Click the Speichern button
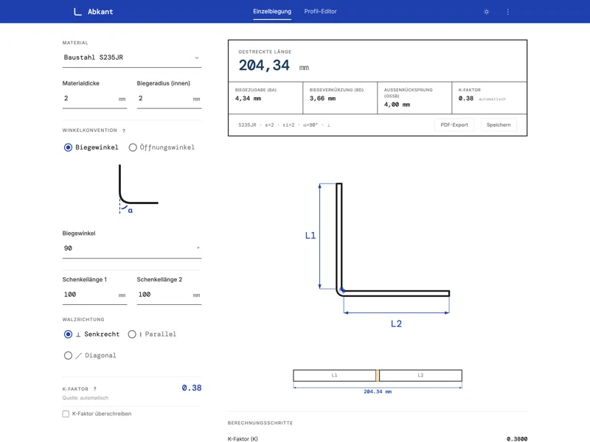Image resolution: width=590 pixels, height=442 pixels. click(x=499, y=125)
